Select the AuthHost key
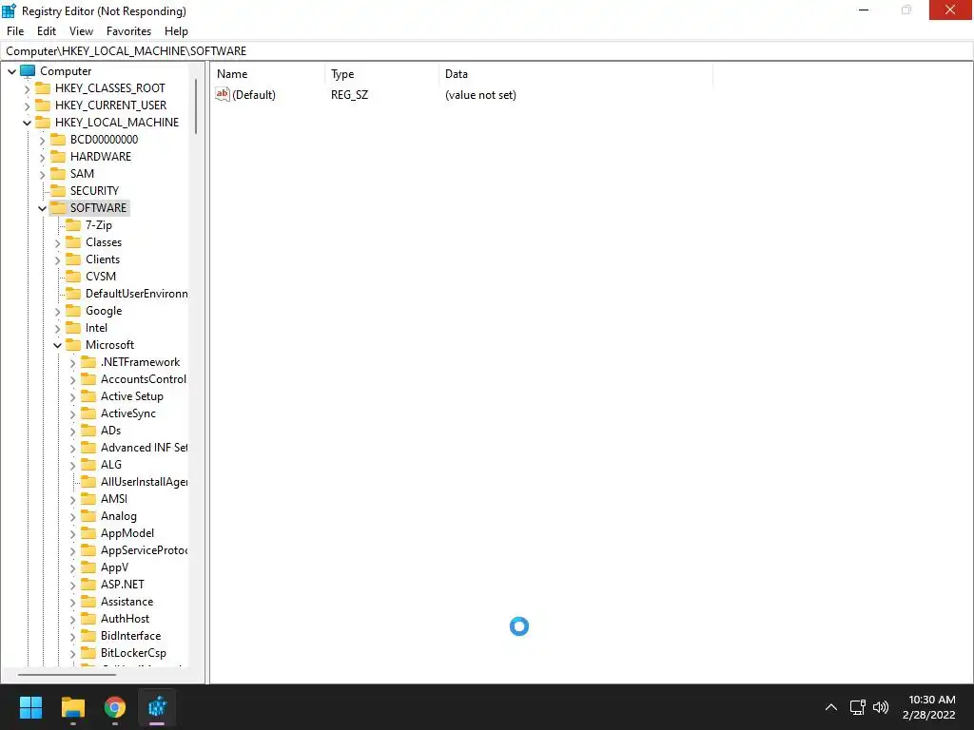Image resolution: width=974 pixels, height=730 pixels. pos(125,619)
